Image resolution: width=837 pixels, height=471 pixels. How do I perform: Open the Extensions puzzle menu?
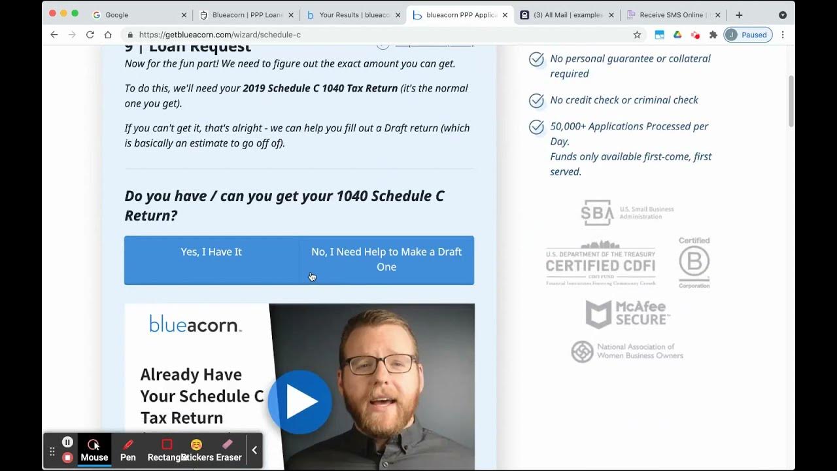click(x=713, y=35)
